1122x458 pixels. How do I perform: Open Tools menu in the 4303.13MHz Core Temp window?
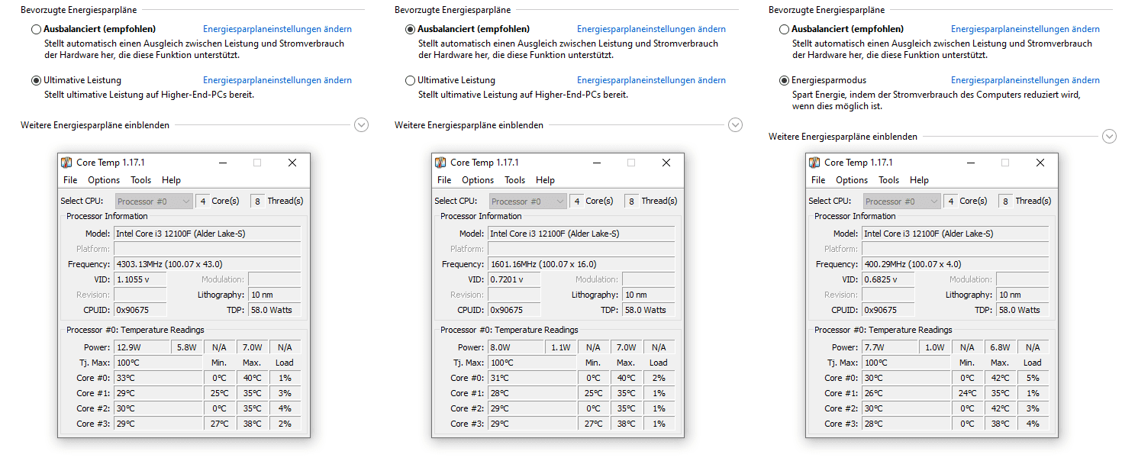[x=140, y=180]
